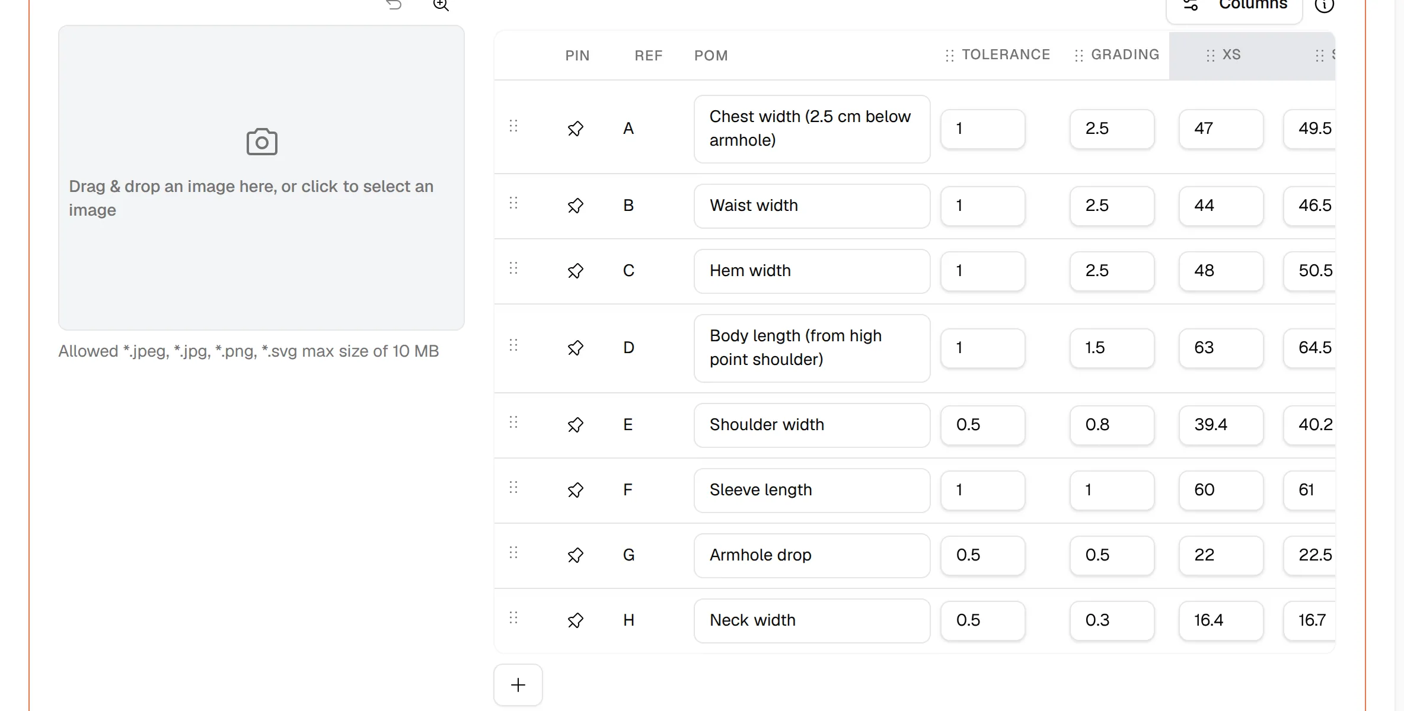This screenshot has width=1404, height=711.
Task: Edit XS value 39.4 for Shoulder width
Action: point(1221,425)
